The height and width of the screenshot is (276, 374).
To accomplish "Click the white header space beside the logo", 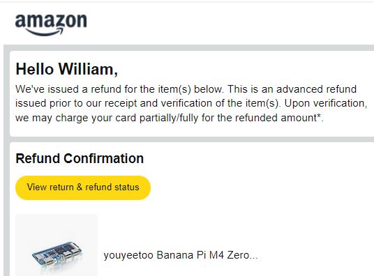I will click(229, 24).
